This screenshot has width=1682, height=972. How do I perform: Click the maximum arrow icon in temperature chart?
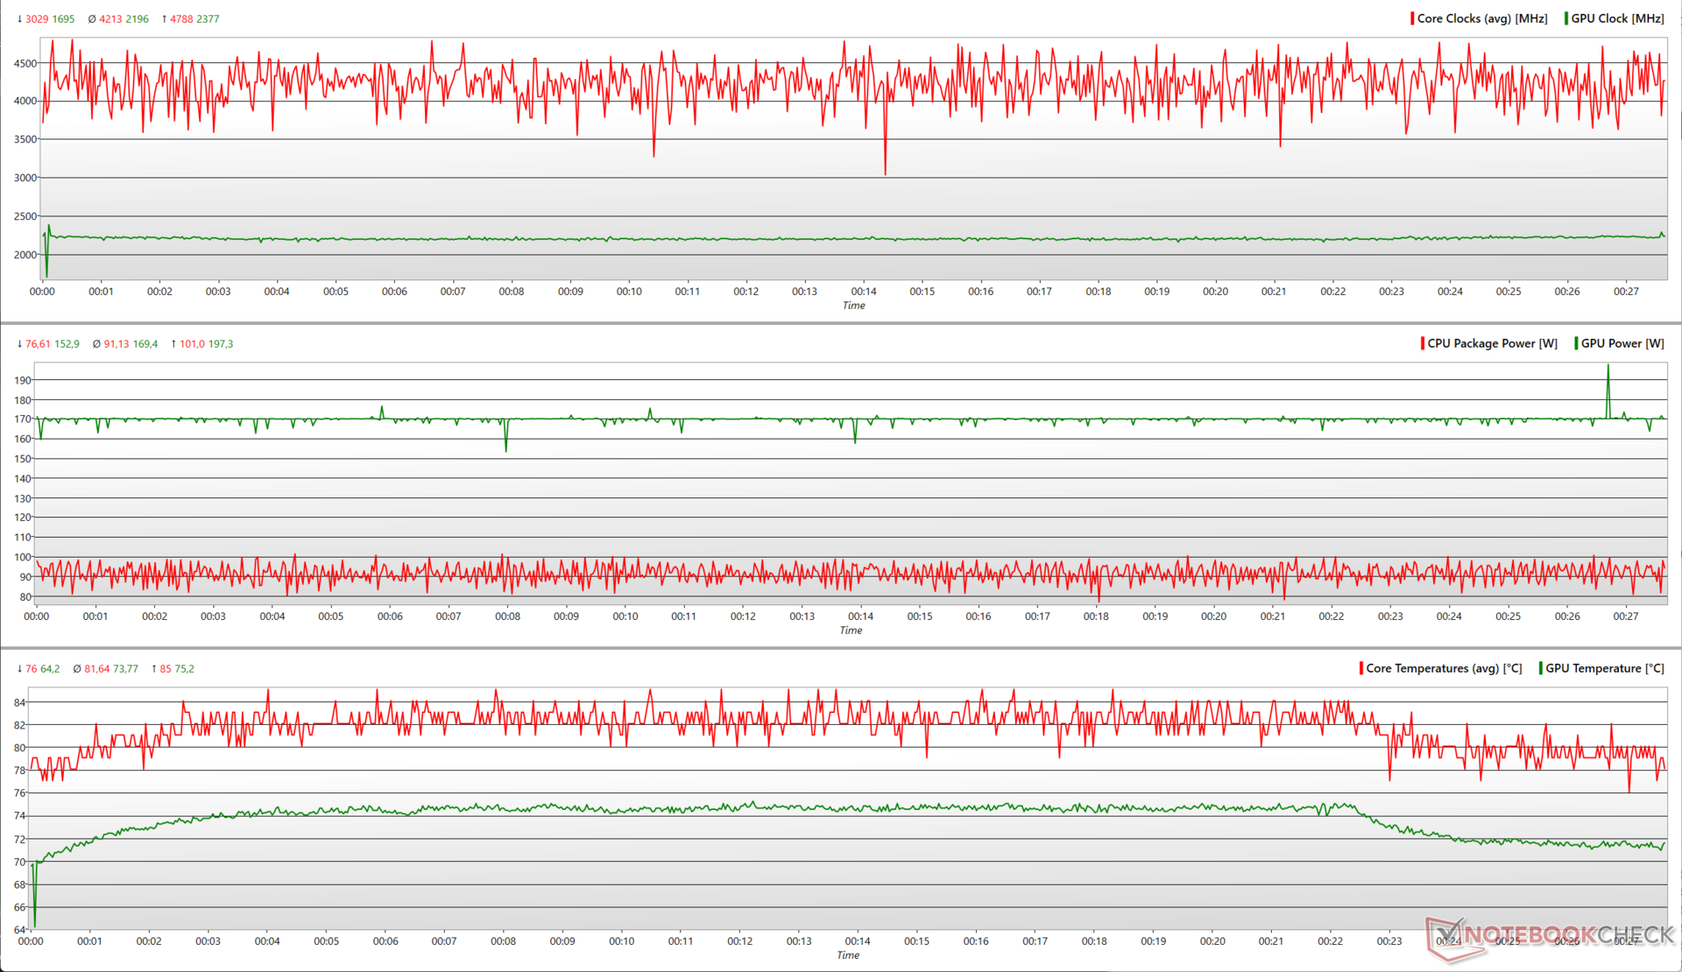(x=154, y=669)
